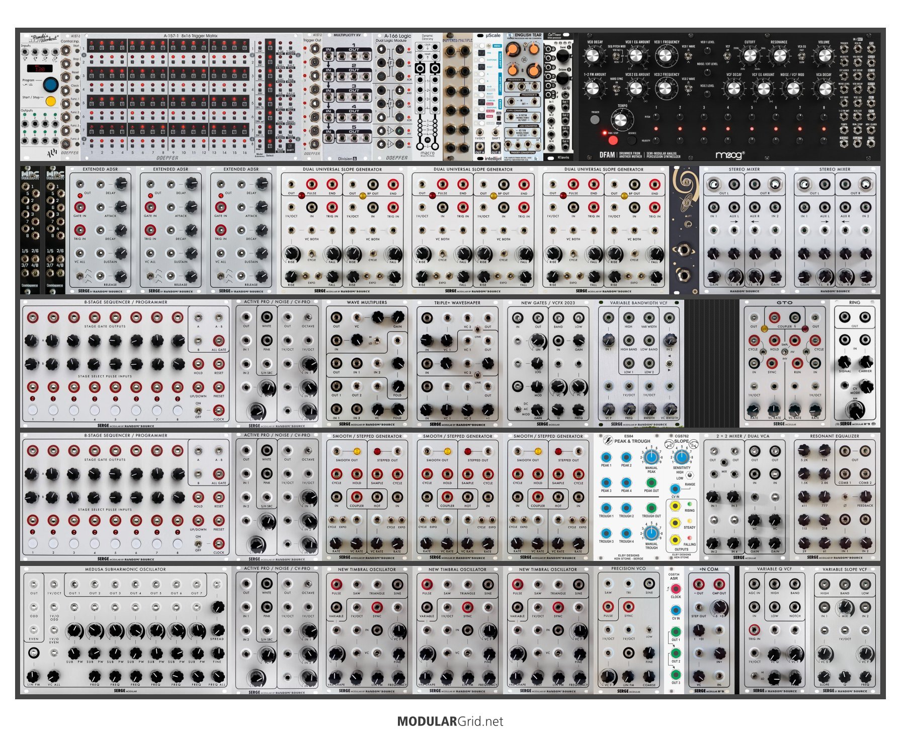Flip the VCO 1 Wave switch on DFAM
This screenshot has height=732, width=901.
[688, 56]
